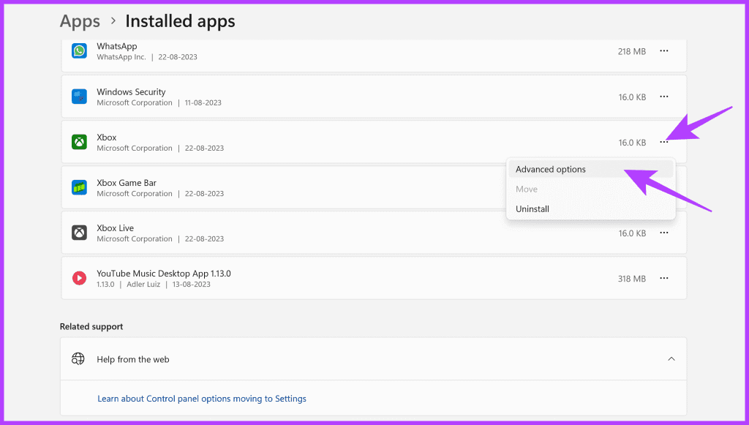Go back to Apps in the breadcrumb
This screenshot has height=425, width=749.
(80, 21)
